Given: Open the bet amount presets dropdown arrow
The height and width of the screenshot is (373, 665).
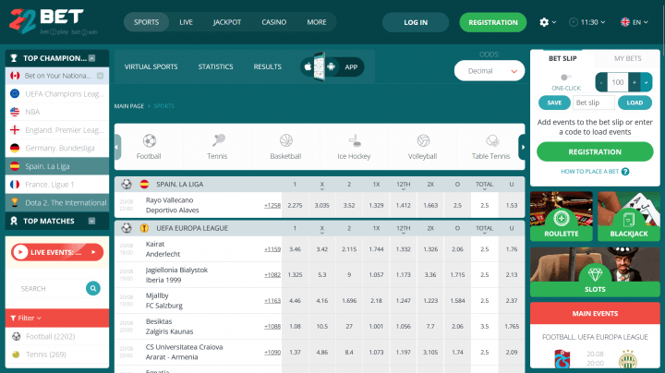Looking at the screenshot, I should [x=647, y=82].
